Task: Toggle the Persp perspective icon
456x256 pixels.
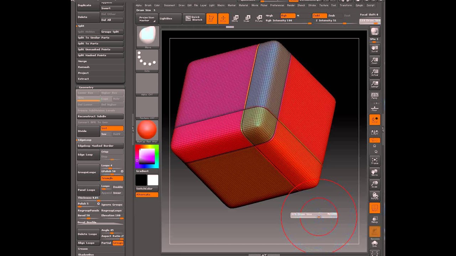Action: tap(374, 96)
